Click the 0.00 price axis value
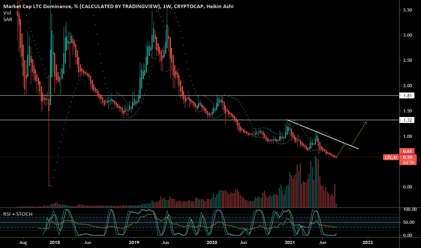The image size is (421, 248). [407, 187]
